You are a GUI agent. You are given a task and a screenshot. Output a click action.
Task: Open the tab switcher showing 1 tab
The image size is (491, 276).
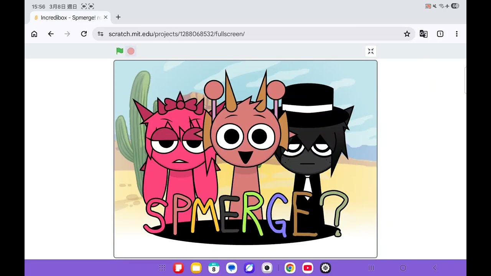click(x=440, y=34)
